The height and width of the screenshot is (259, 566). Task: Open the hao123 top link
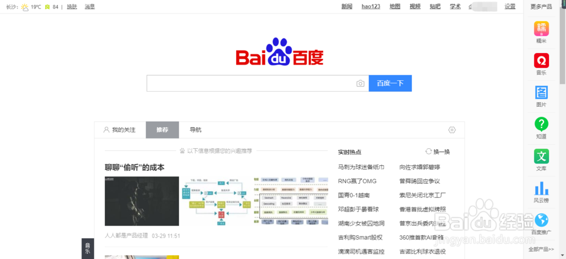tap(371, 6)
